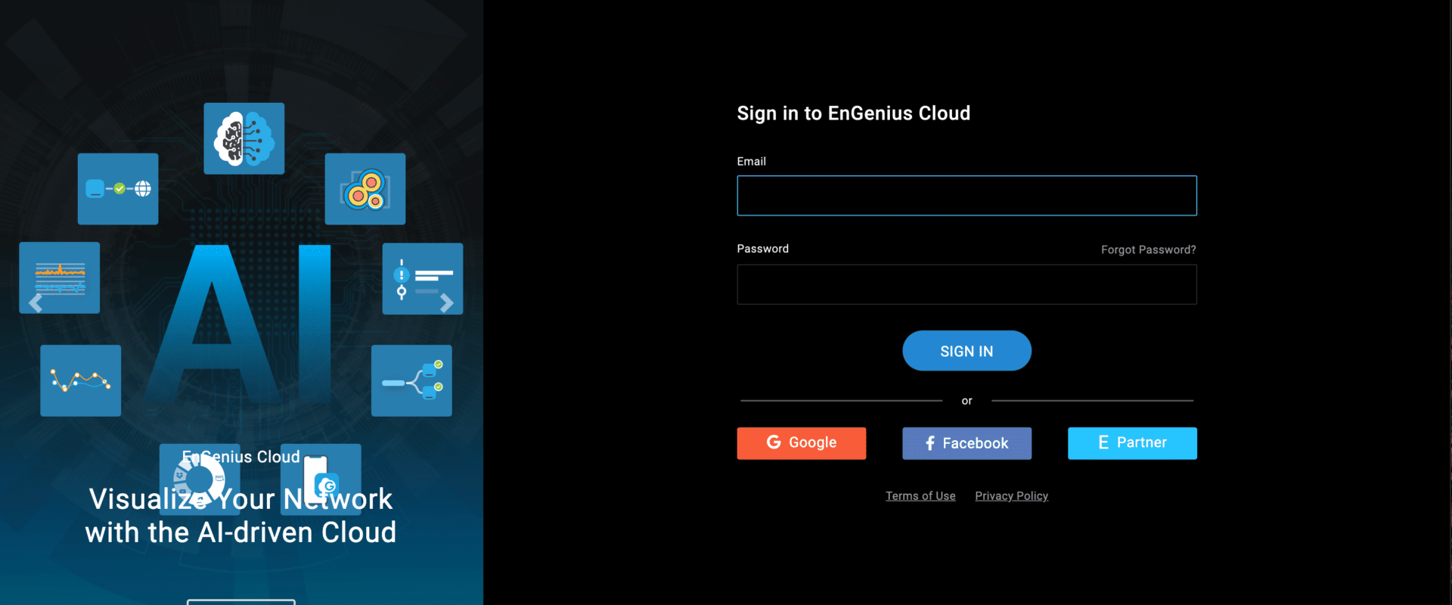Open the line graph trend icon tile
The height and width of the screenshot is (605, 1452).
pos(81,380)
